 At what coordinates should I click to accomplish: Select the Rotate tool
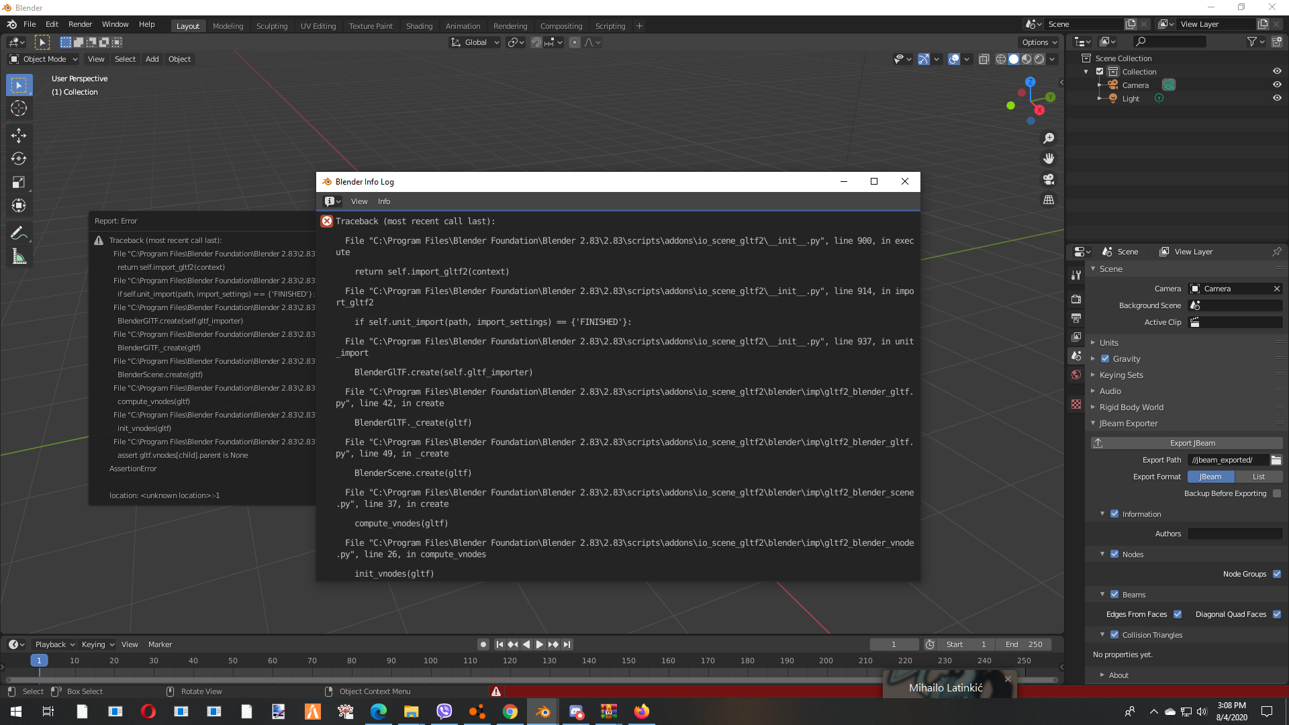[x=19, y=159]
